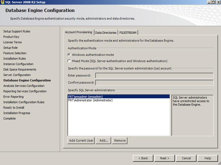
Task: Click Instance Configuration step in sidebar
Action: click(x=18, y=64)
